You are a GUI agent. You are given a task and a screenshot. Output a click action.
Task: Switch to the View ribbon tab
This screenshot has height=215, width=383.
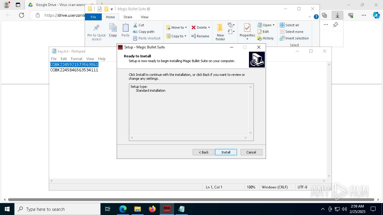click(145, 17)
